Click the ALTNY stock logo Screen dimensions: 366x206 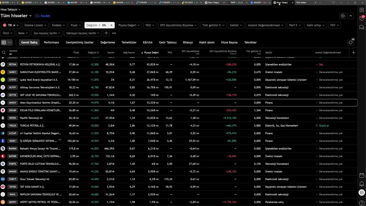3,87
